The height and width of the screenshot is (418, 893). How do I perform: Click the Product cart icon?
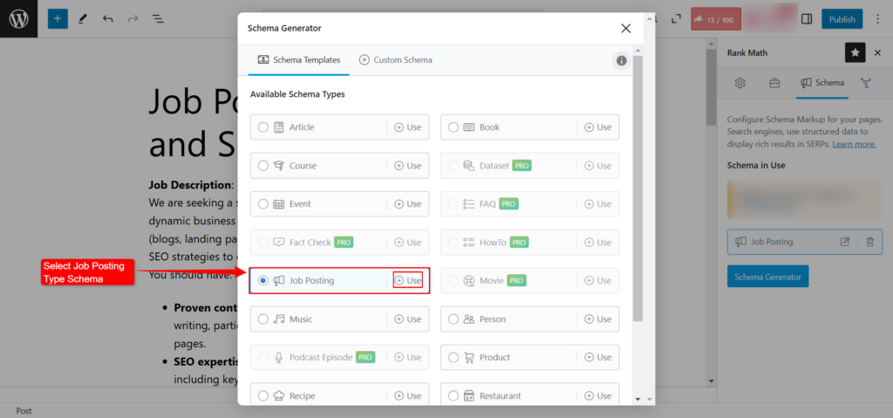(469, 357)
